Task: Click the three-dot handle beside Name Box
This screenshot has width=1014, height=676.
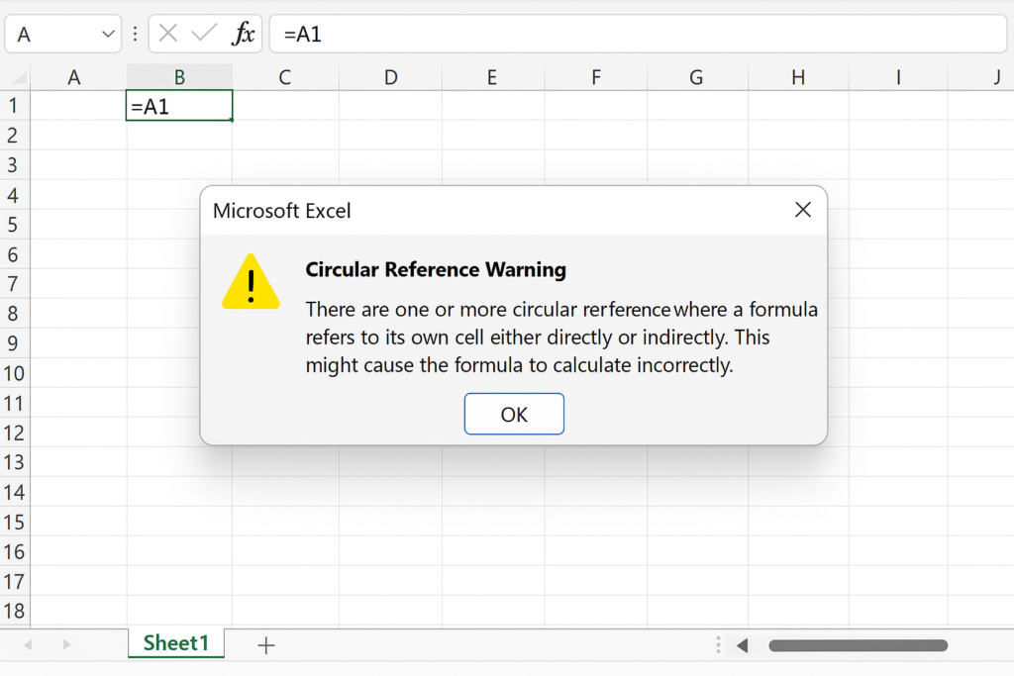Action: tap(136, 34)
